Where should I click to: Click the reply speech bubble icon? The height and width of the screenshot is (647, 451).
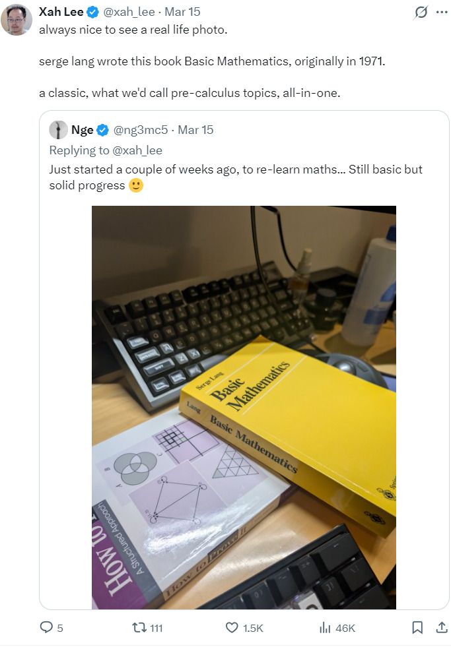47,628
